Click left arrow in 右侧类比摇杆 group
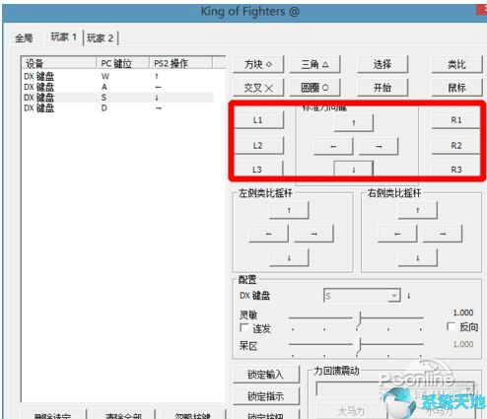The height and width of the screenshot is (419, 487). tap(397, 234)
